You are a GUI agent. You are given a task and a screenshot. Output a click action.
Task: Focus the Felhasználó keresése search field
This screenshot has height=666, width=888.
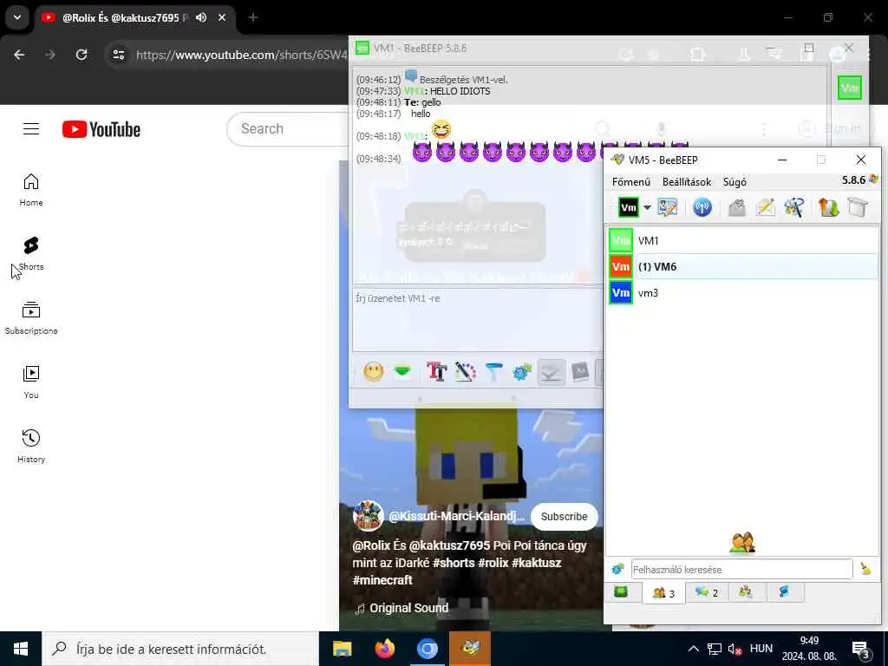[x=741, y=570]
